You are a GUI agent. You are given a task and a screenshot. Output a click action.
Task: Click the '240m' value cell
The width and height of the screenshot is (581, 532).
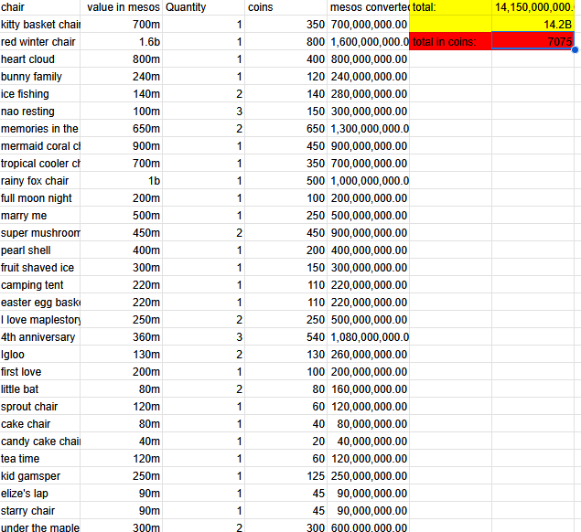click(x=122, y=77)
